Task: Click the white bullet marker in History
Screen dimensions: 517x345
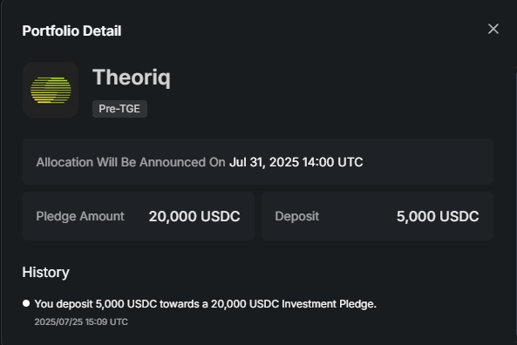Action: (x=26, y=303)
